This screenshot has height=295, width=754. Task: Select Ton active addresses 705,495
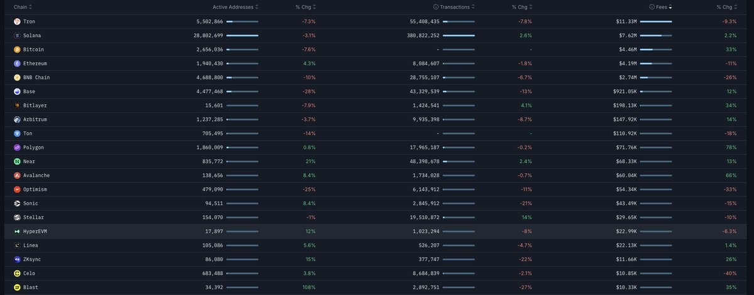click(212, 133)
